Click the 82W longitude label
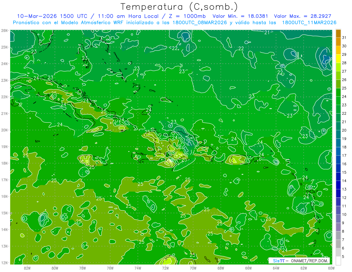352x272 pixels. (x=27, y=268)
